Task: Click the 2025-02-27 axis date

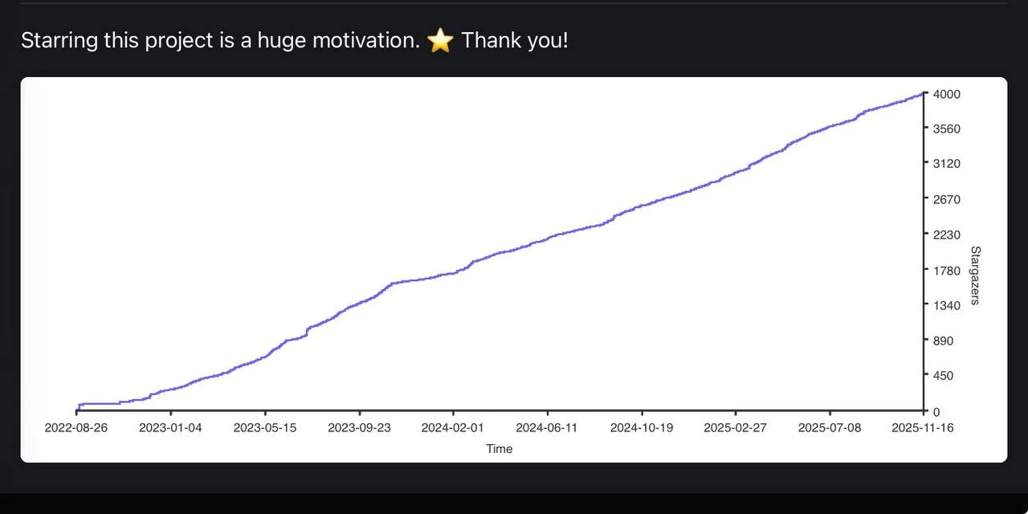Action: tap(736, 427)
